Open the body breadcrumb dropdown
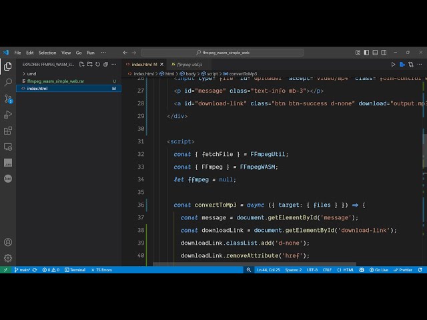This screenshot has width=427, height=320. 188,74
